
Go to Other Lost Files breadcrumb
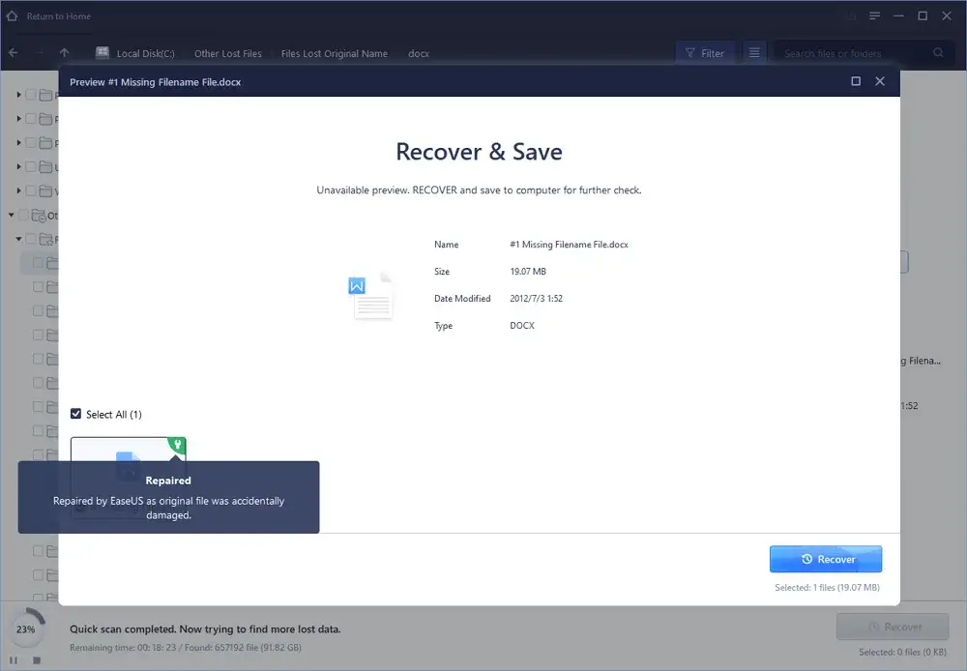(227, 53)
